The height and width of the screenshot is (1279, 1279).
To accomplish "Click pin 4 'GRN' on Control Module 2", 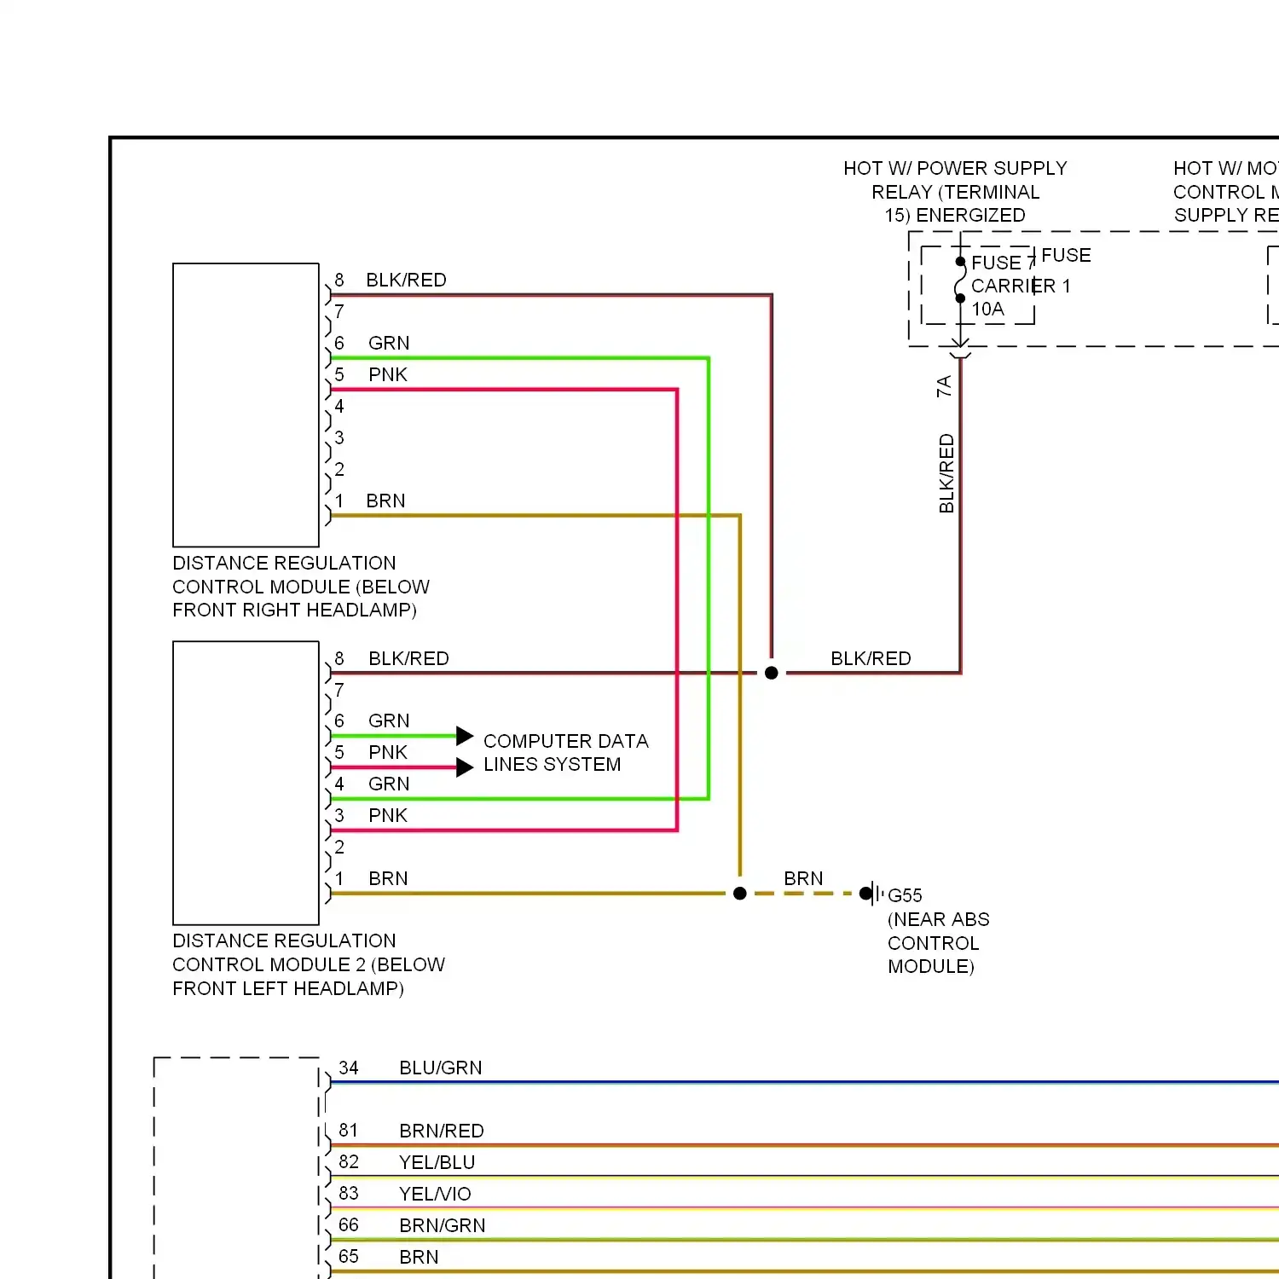I will 389,784.
